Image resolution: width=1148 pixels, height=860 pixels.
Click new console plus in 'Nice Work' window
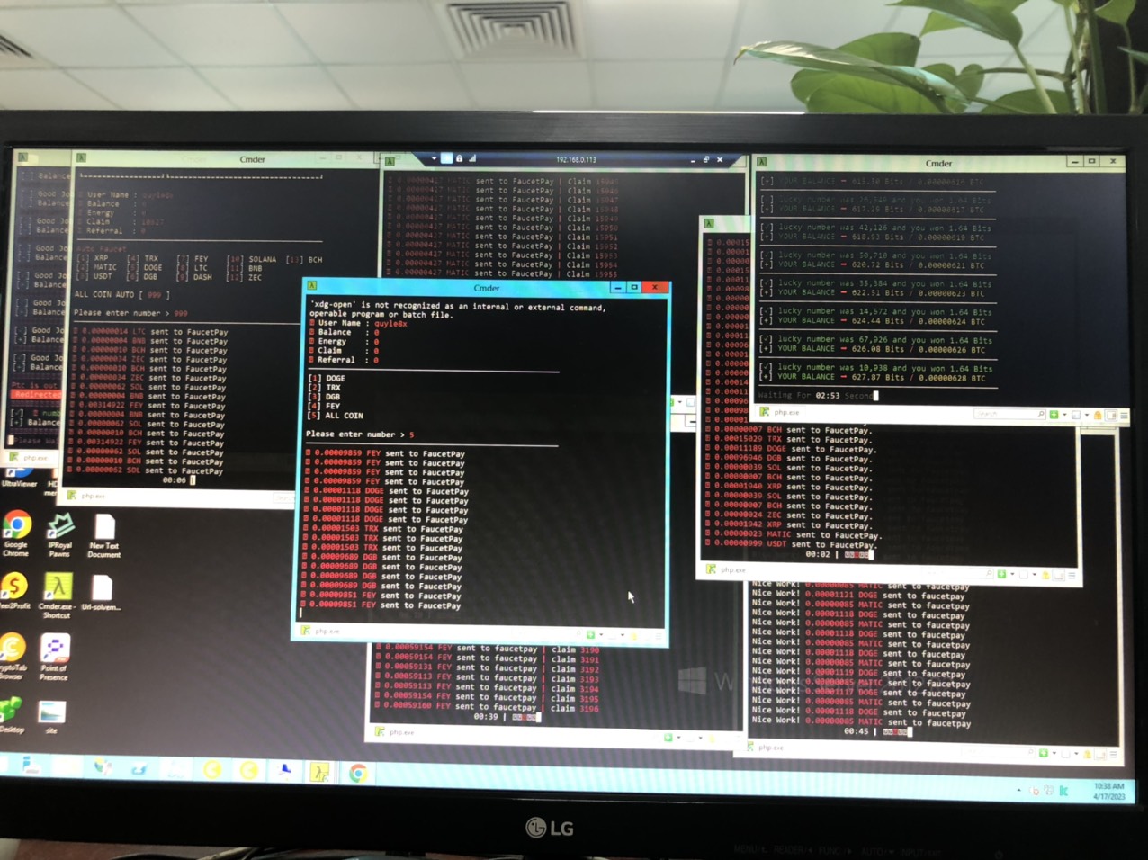[x=1043, y=752]
